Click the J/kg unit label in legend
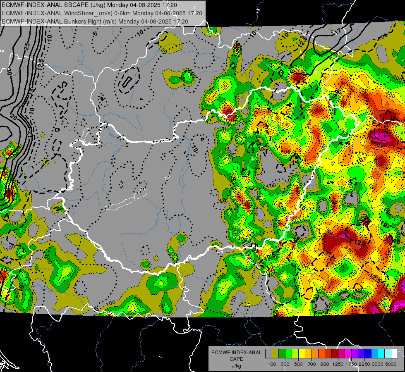The image size is (405, 372). pos(236,366)
